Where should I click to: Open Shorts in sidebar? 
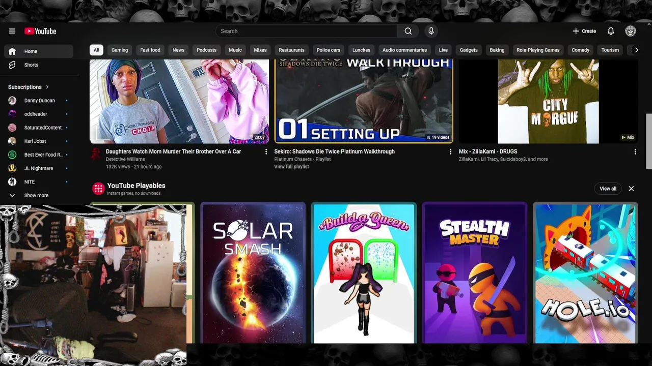click(x=39, y=65)
